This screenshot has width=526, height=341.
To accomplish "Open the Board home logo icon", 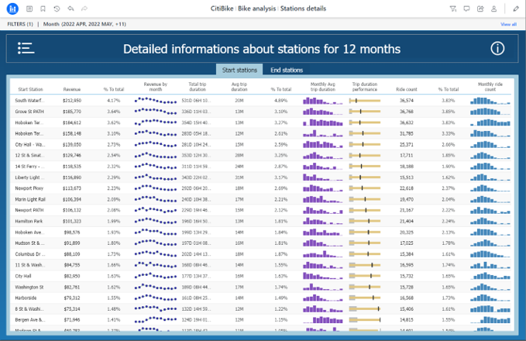I will click(12, 9).
